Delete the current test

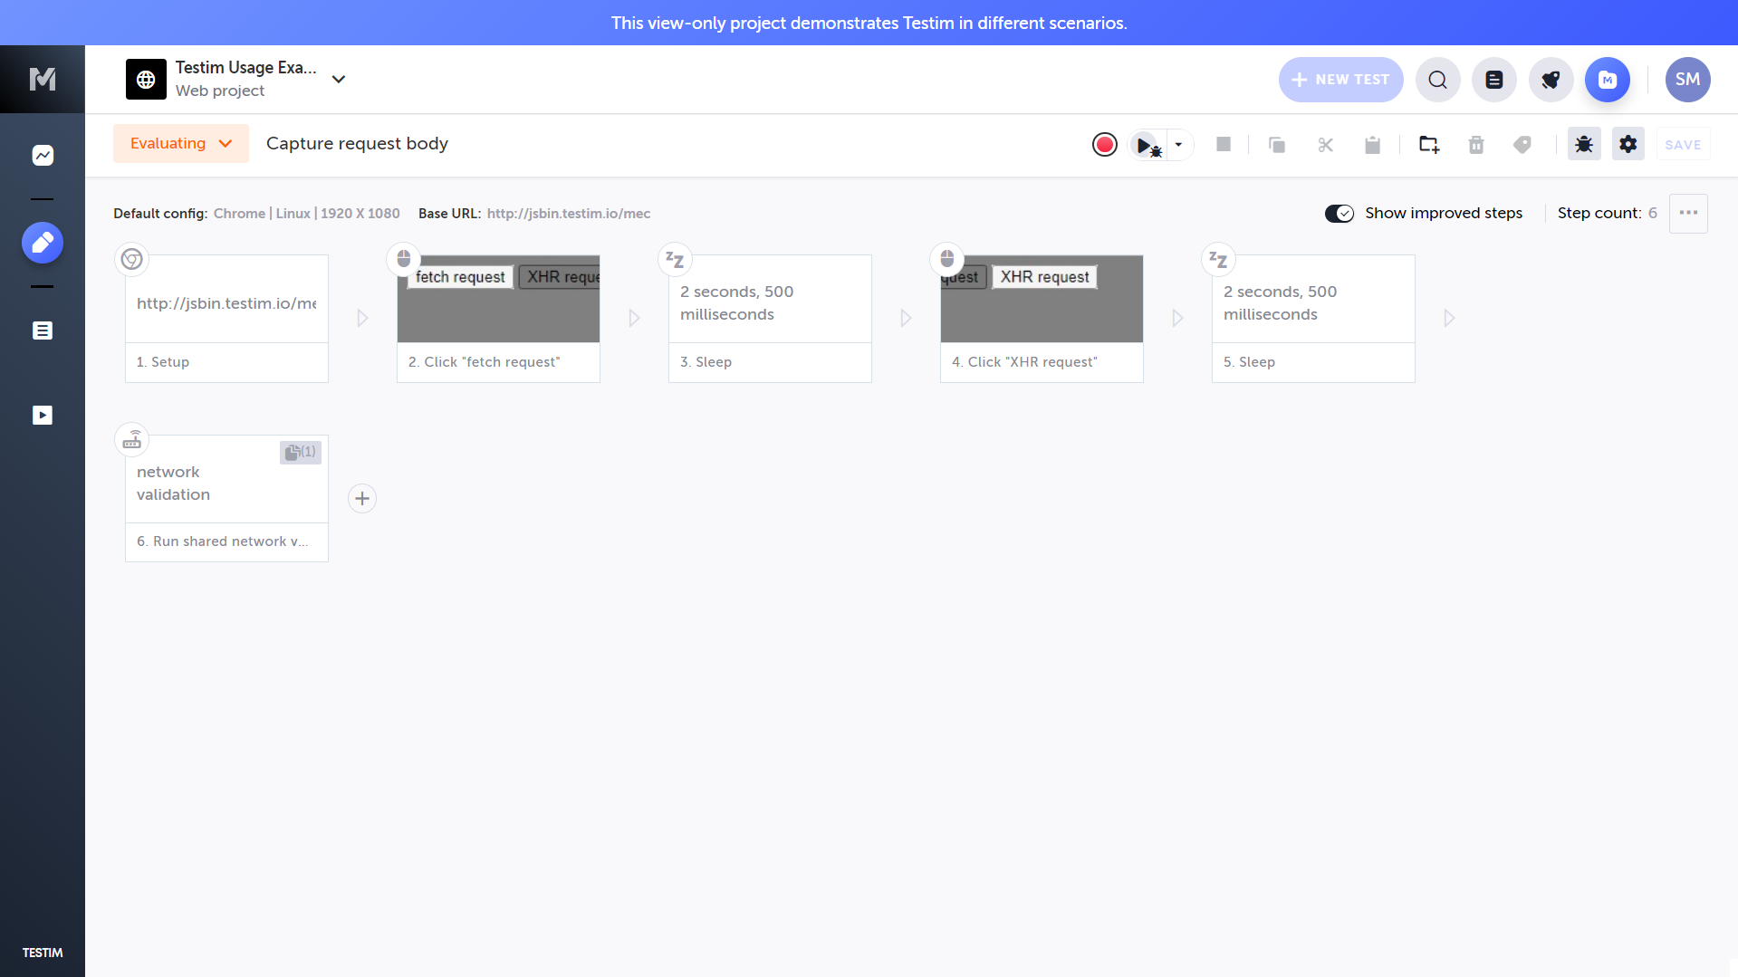[x=1475, y=144]
